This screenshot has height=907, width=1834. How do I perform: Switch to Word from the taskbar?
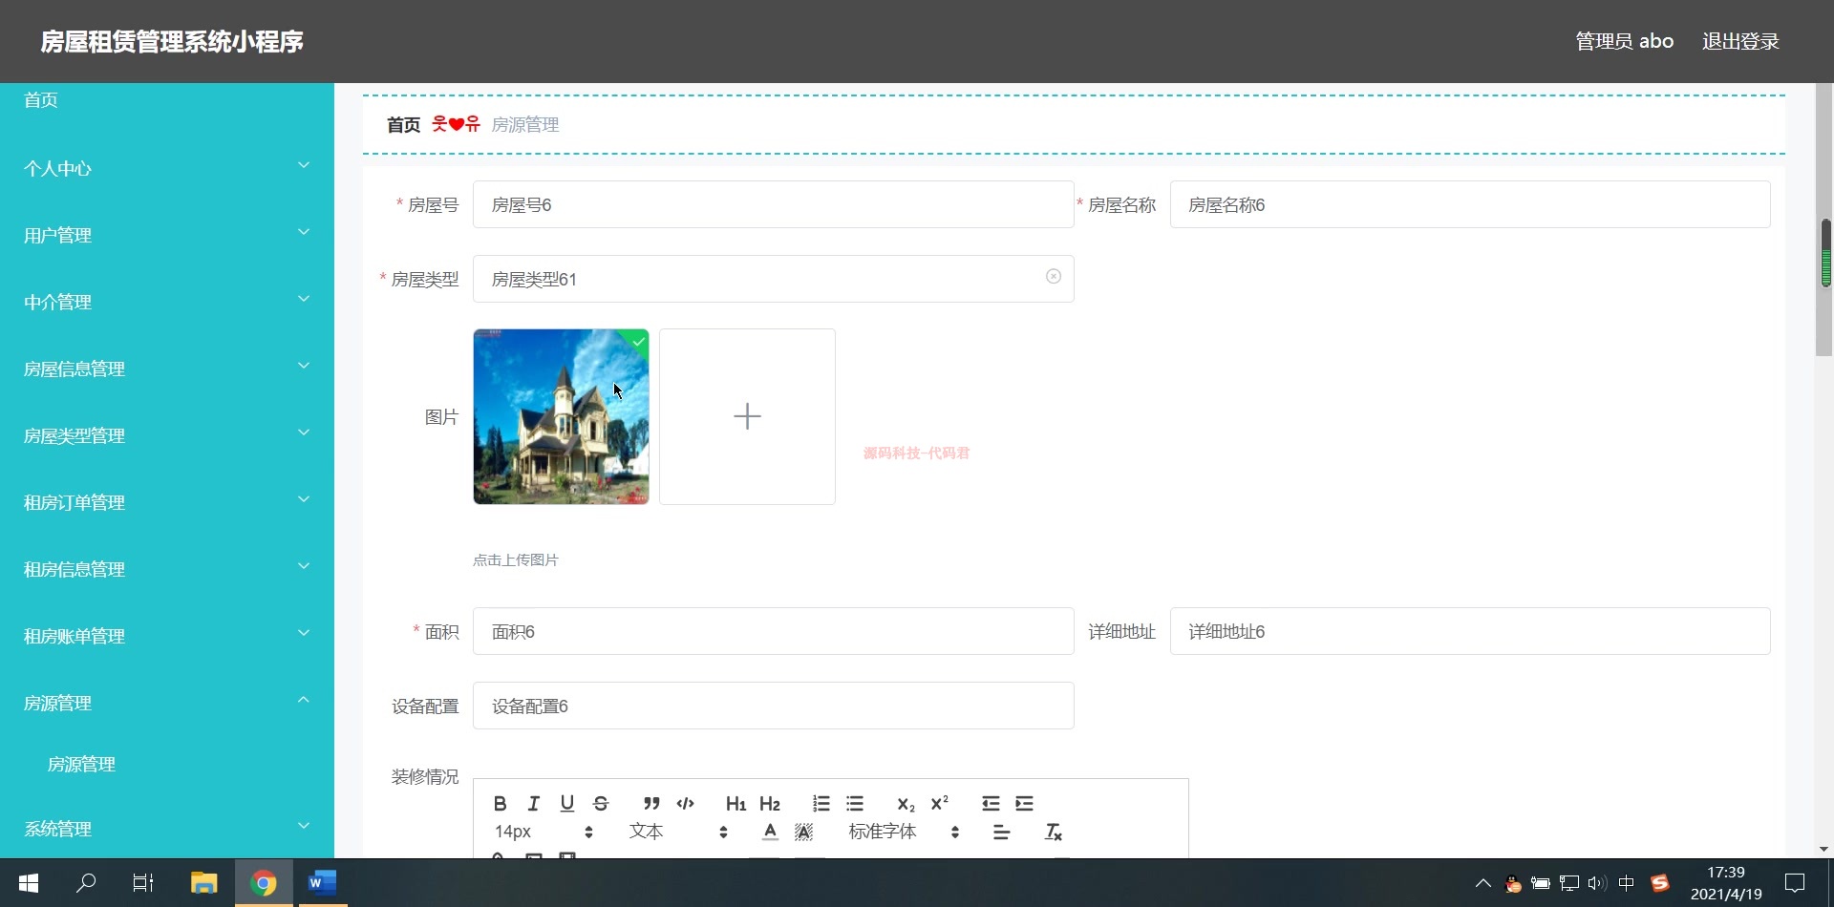[322, 883]
